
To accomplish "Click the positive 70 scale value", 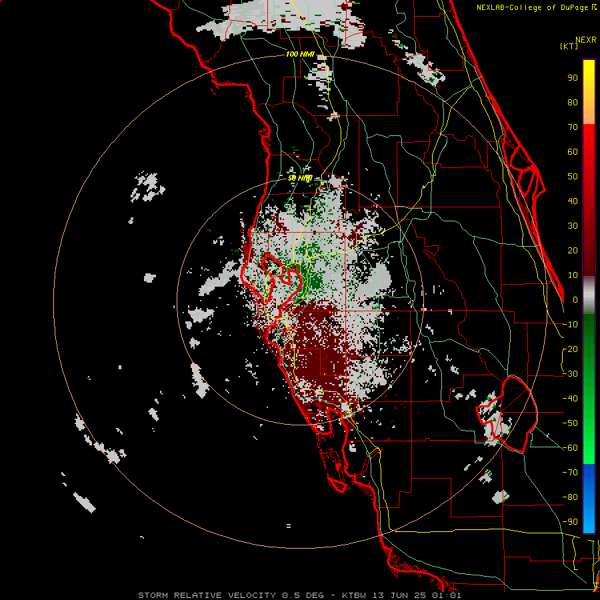I will pos(573,127).
